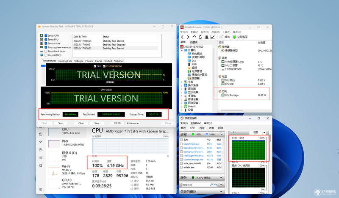The image size is (339, 198).
Task: Click the 搜索句柄 search handles input field
Action: pos(196,185)
